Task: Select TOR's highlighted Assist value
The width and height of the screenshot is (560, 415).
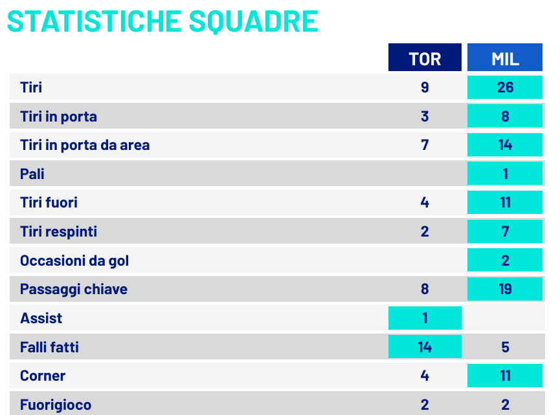Action: click(x=425, y=318)
